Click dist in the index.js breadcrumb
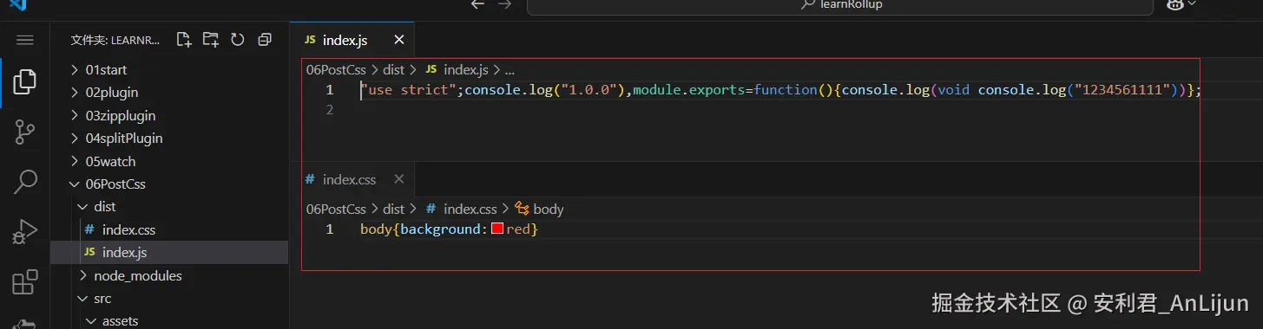The height and width of the screenshot is (329, 1263). click(x=393, y=70)
